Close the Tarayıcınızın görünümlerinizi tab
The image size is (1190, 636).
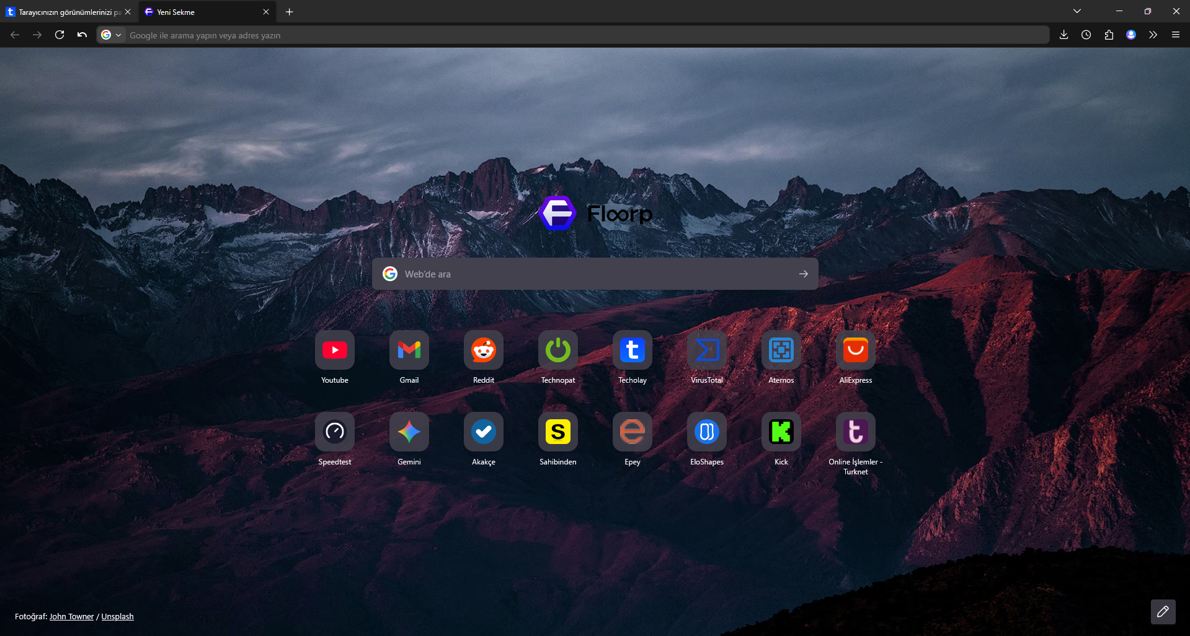128,12
